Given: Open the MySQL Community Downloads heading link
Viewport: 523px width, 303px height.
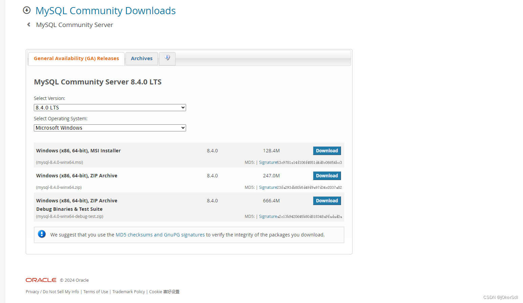Looking at the screenshot, I should (x=106, y=11).
